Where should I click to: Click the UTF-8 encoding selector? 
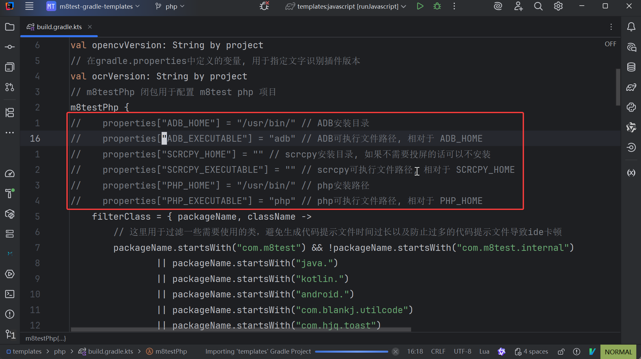(x=462, y=352)
